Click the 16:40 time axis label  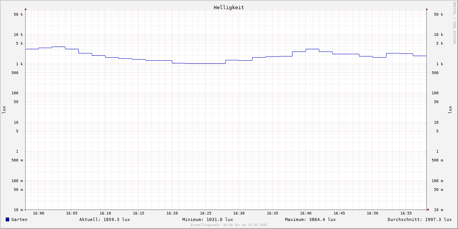pos(306,213)
